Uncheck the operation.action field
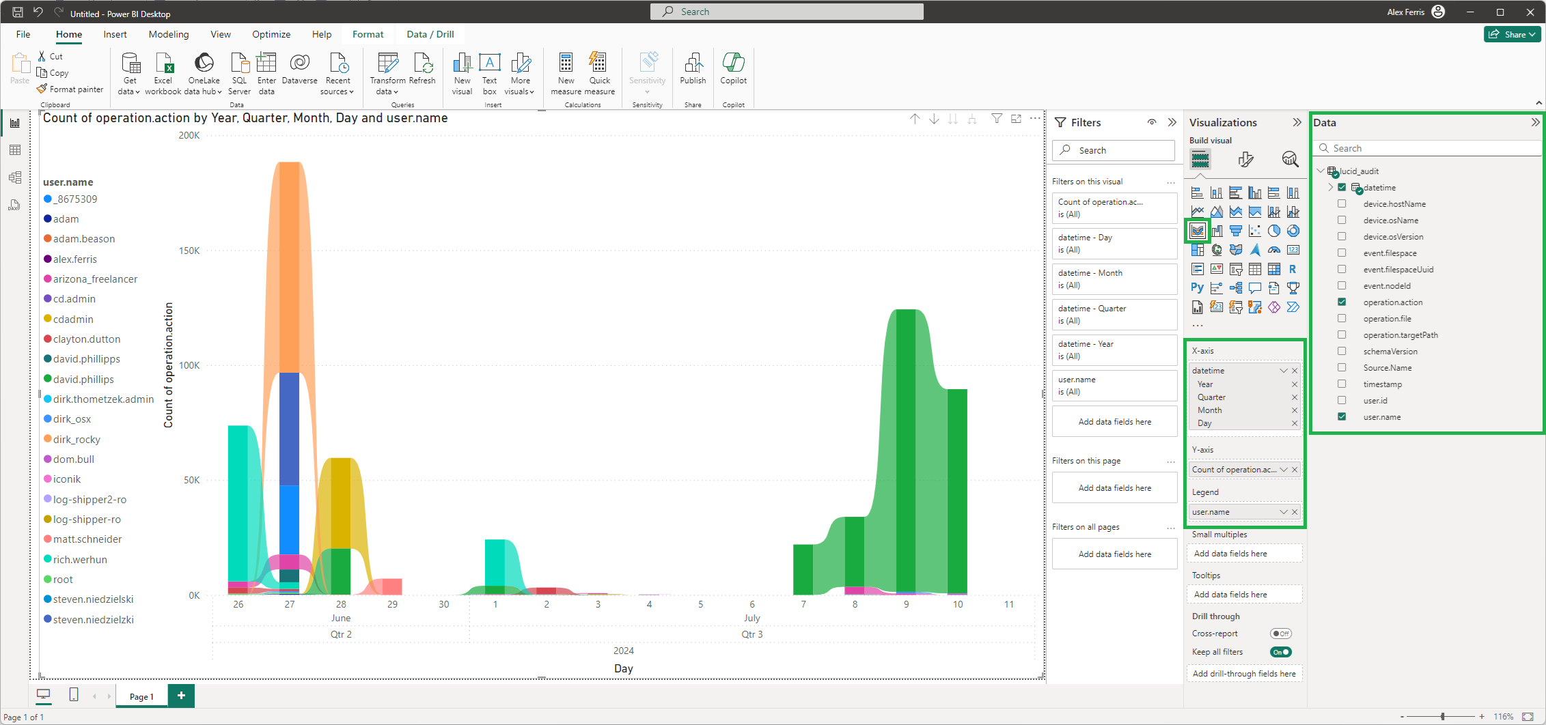Viewport: 1546px width, 725px height. tap(1342, 302)
